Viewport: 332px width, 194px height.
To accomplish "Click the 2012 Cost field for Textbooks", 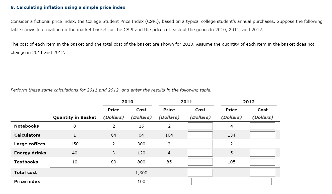I will pos(262,162).
